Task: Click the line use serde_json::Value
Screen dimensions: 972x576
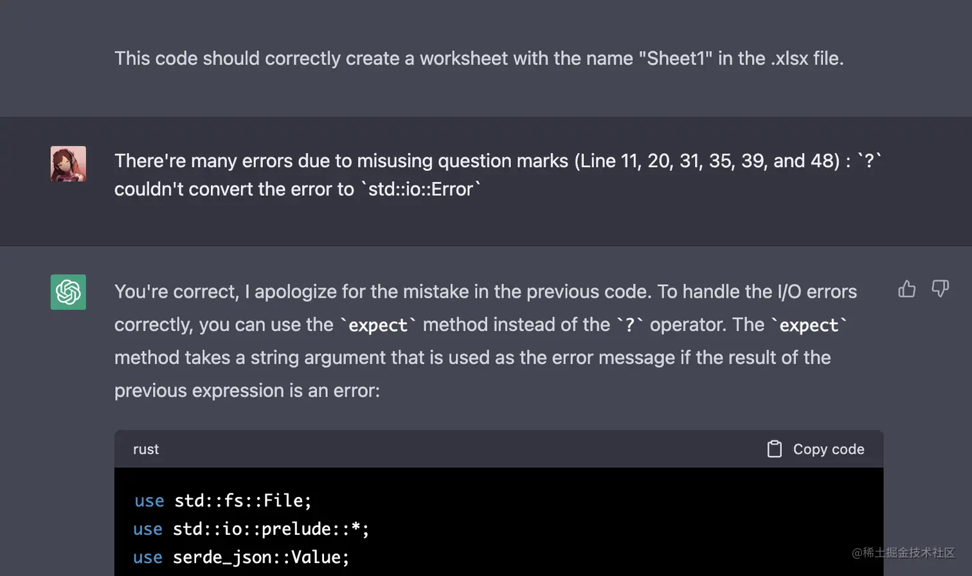Action: pyautogui.click(x=241, y=557)
